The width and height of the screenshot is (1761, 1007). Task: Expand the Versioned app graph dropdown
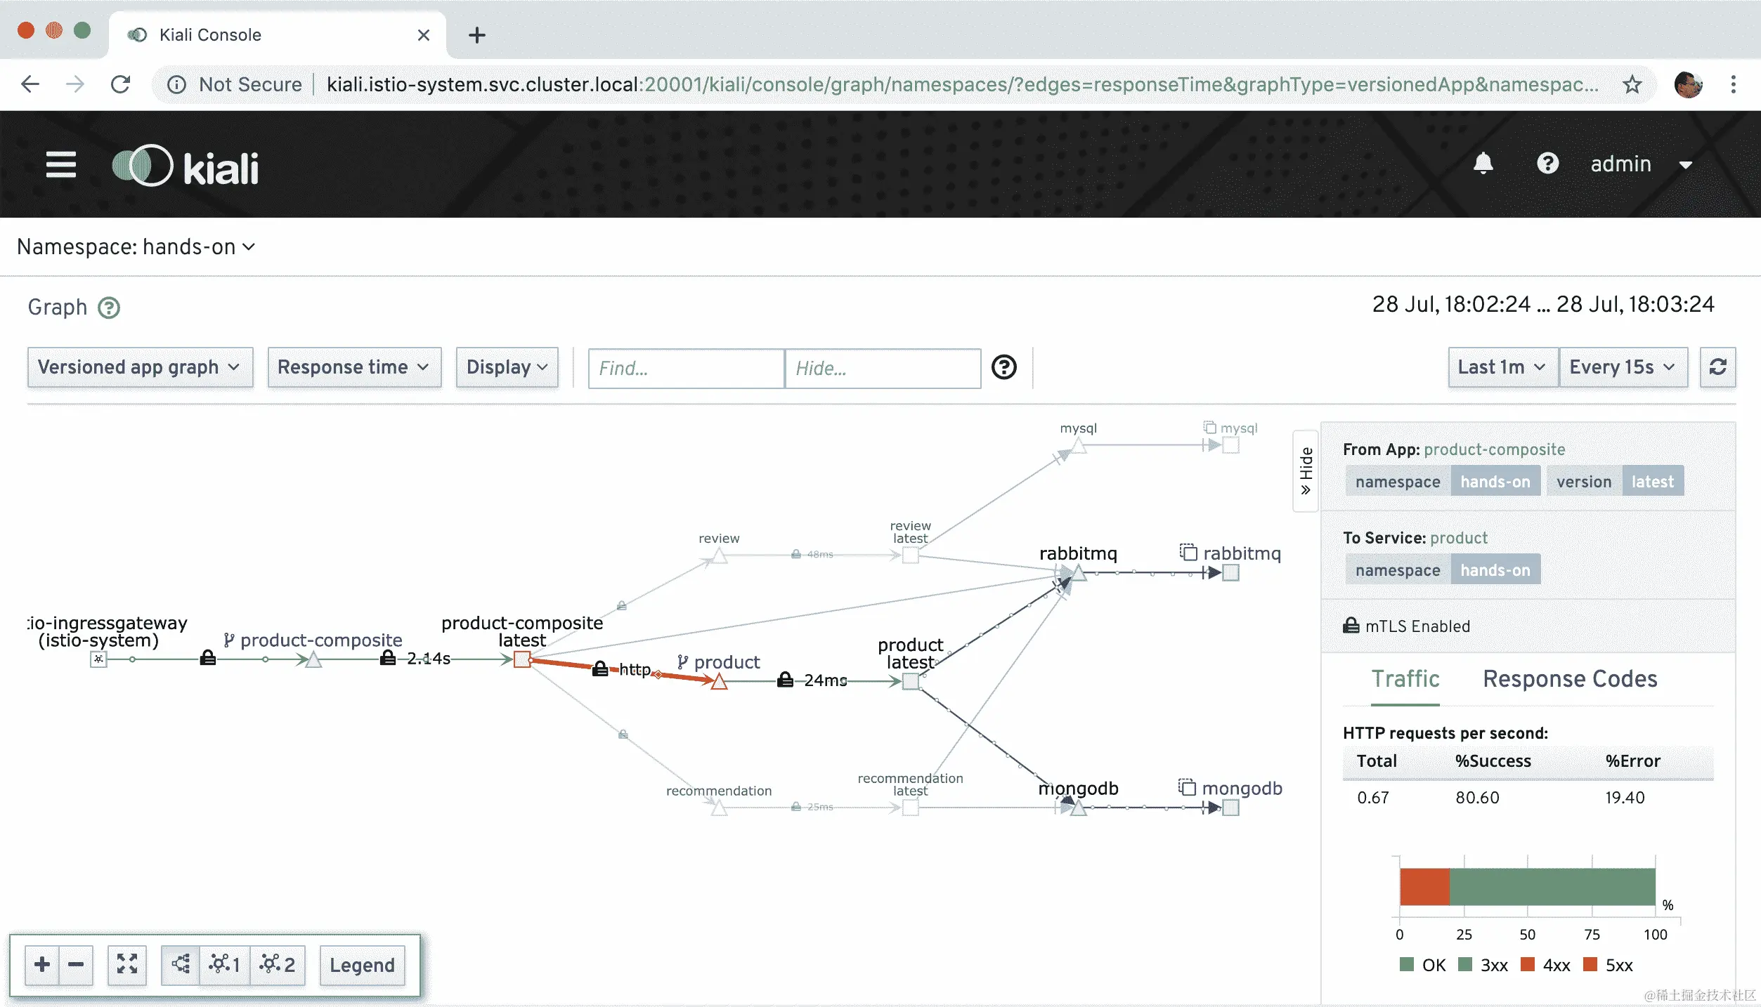coord(139,367)
